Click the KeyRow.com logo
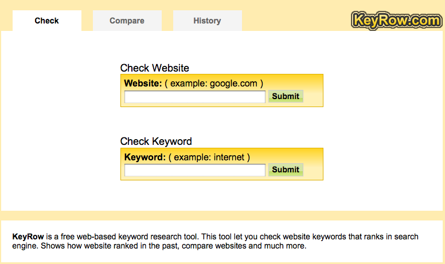 coord(396,21)
